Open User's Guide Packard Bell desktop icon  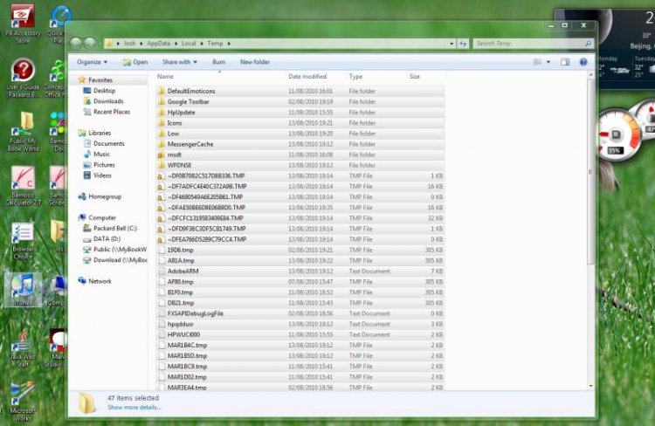pyautogui.click(x=23, y=79)
